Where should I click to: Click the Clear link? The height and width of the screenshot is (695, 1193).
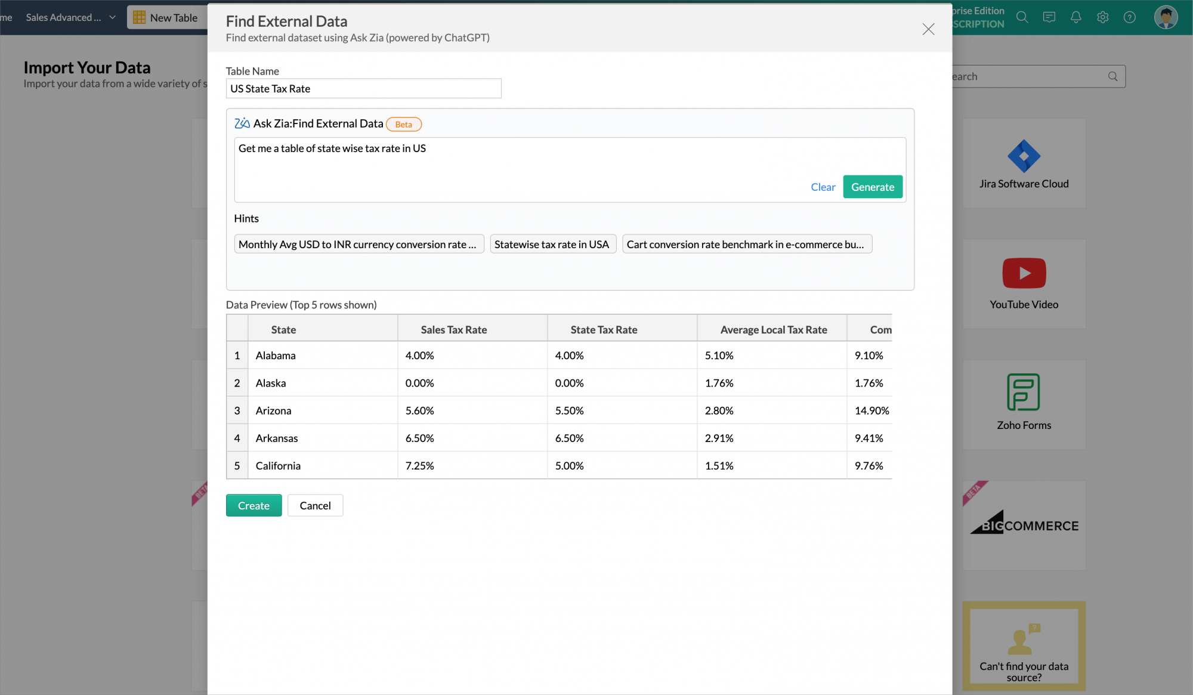point(823,187)
